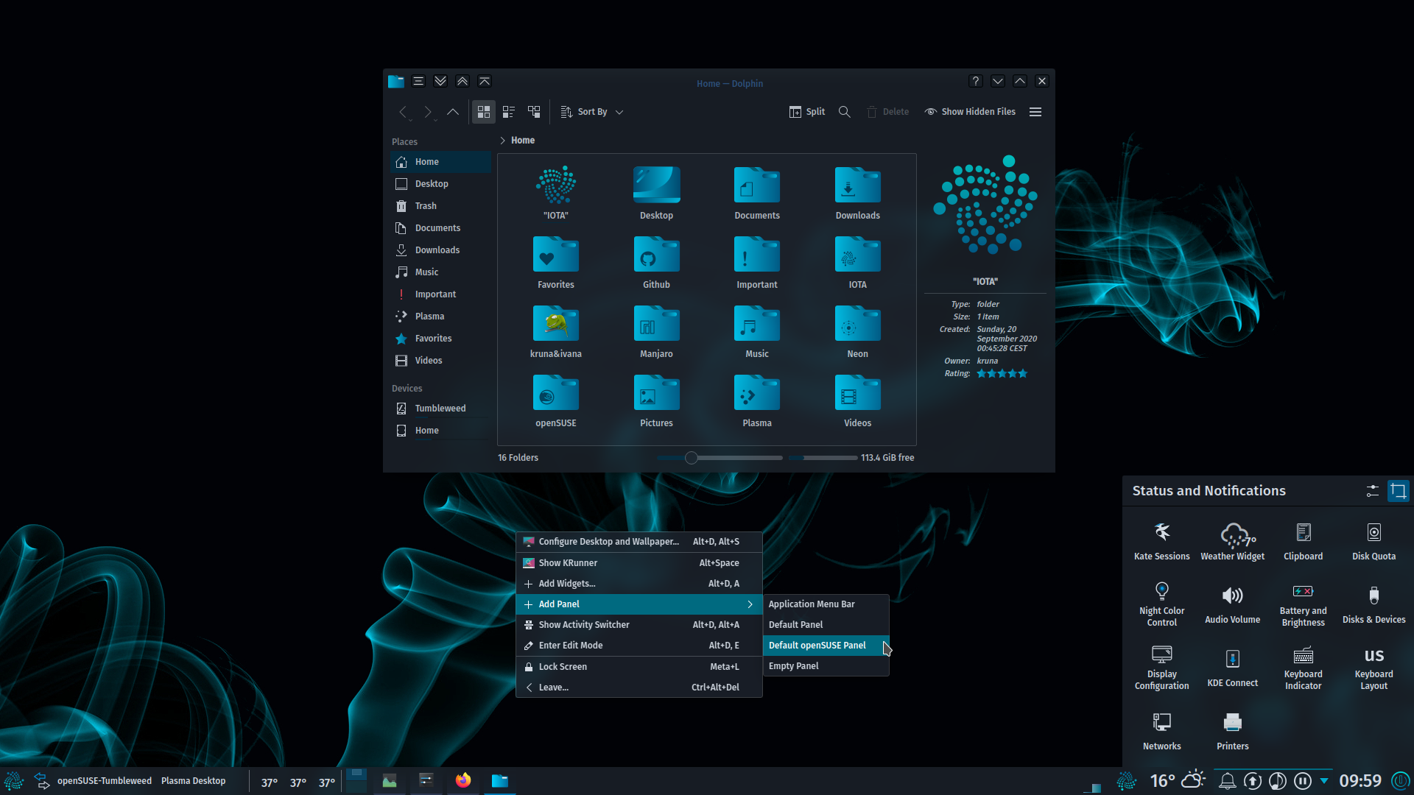Open the Disk Quota widget

[x=1374, y=541]
